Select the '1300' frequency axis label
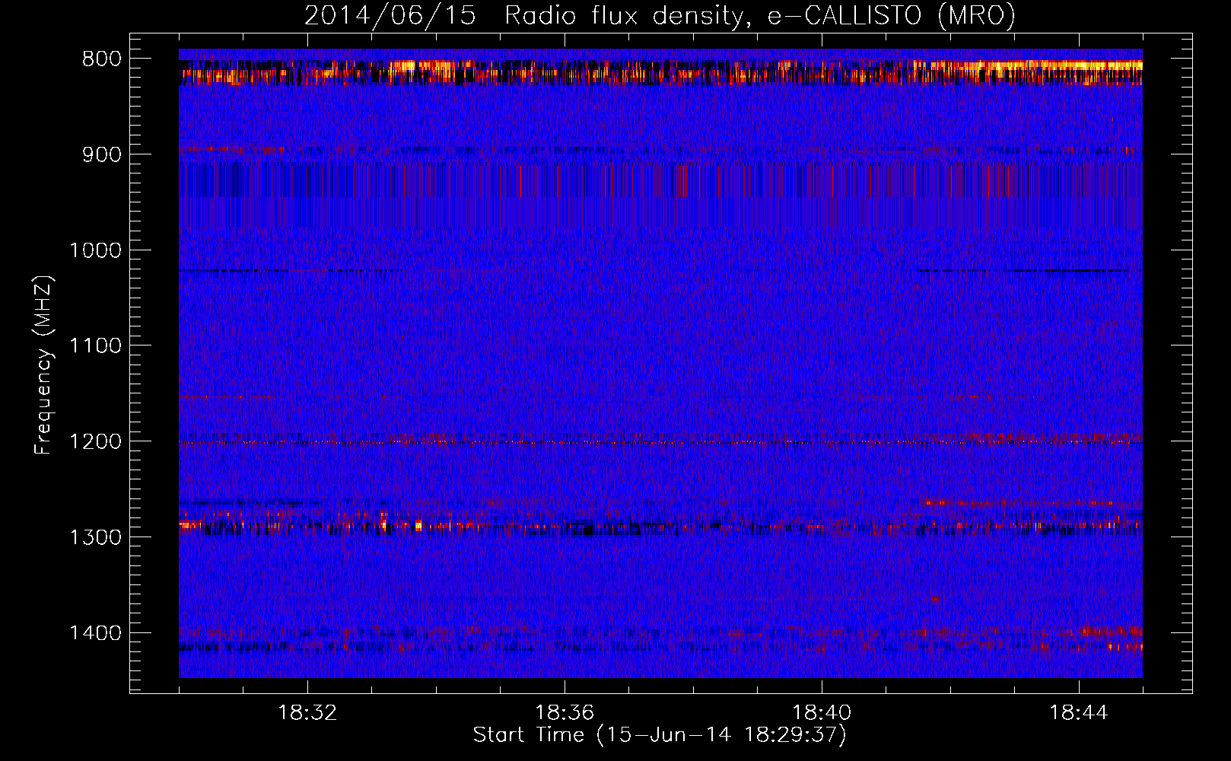Viewport: 1231px width, 761px height. [95, 538]
